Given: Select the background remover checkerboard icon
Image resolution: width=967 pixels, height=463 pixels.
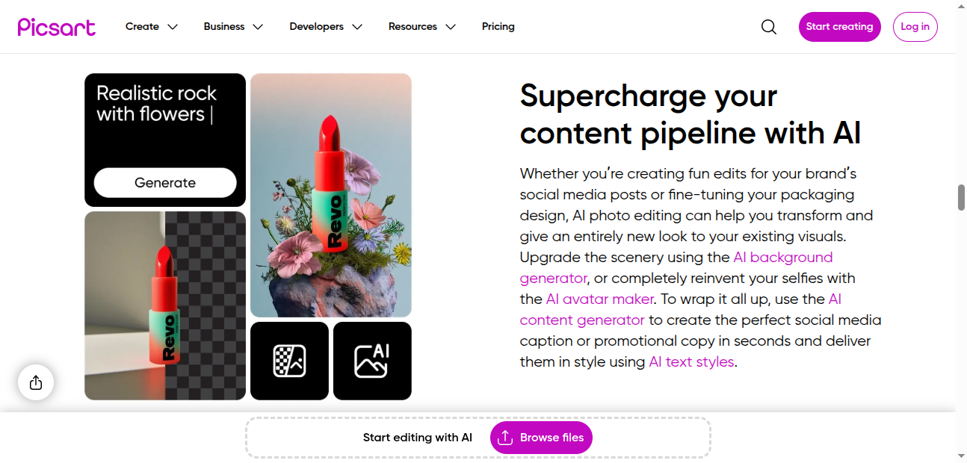Looking at the screenshot, I should (x=289, y=361).
